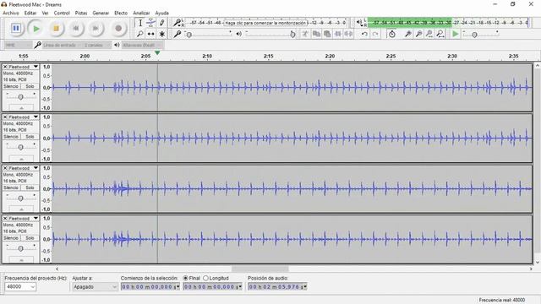Click the Redo arrow

point(375,34)
